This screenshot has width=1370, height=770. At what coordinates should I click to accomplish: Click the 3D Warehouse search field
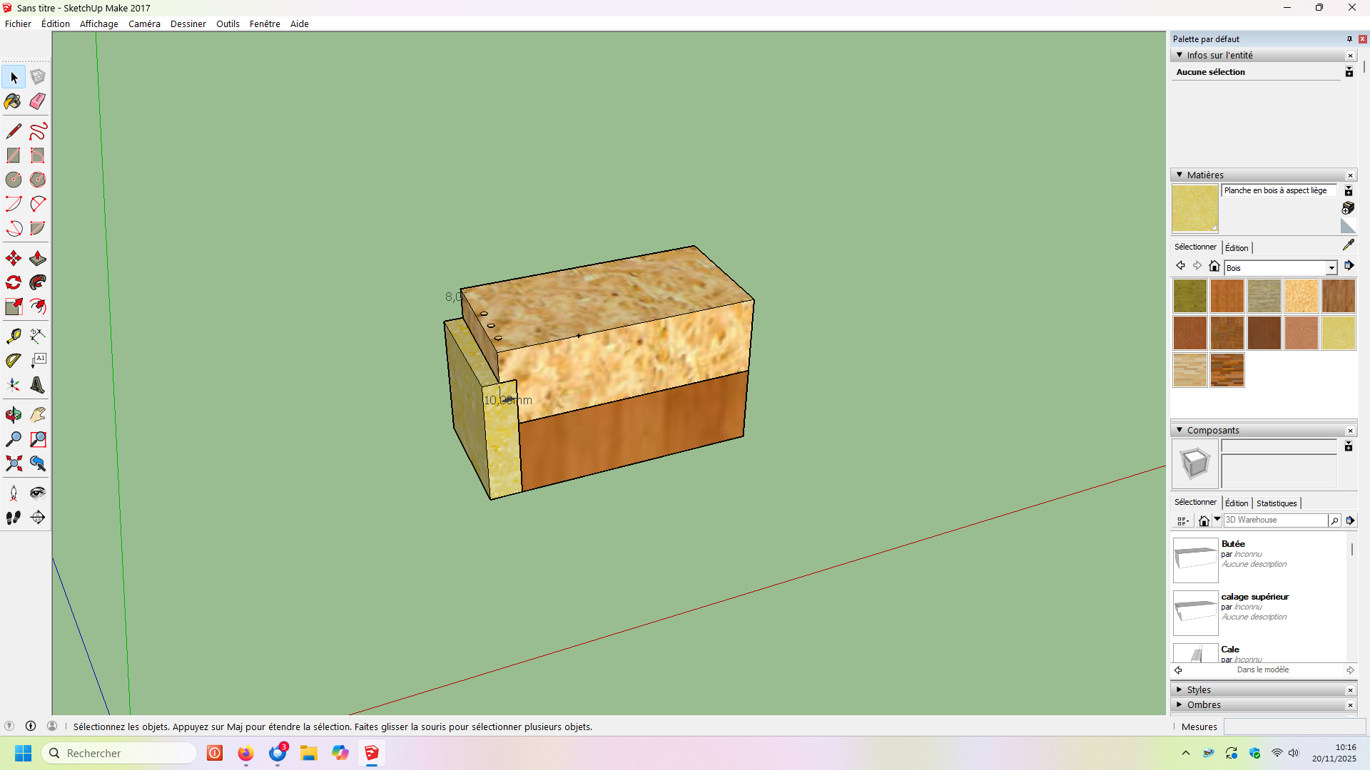click(x=1274, y=520)
